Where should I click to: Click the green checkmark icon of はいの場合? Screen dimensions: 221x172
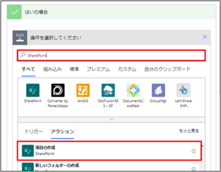(x=14, y=12)
